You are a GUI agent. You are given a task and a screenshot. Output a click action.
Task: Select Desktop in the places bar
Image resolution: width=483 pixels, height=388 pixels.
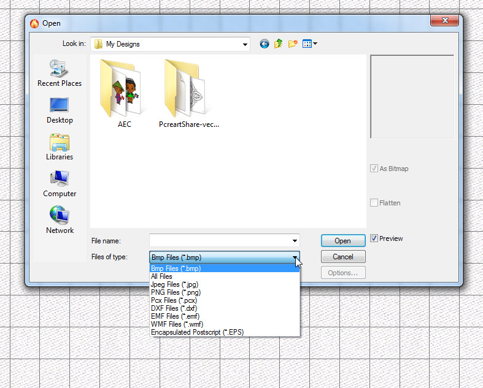click(60, 111)
